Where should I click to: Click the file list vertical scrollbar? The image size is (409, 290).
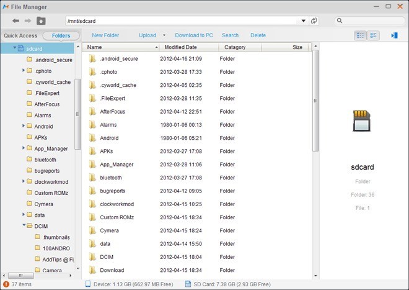tap(315, 99)
